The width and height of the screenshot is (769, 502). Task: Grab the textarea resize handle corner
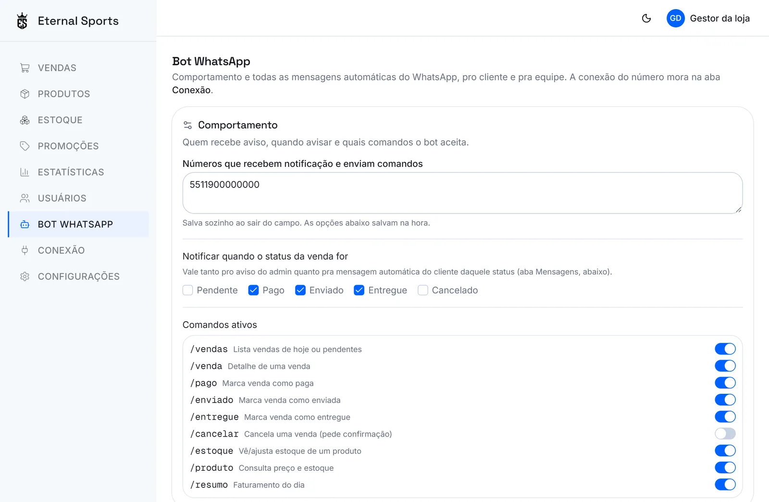tap(739, 210)
